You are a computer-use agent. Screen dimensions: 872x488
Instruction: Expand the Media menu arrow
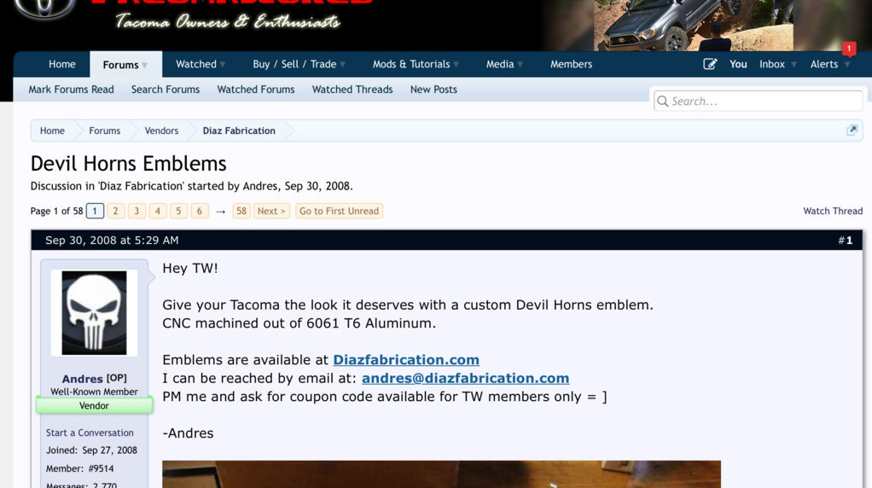pos(520,65)
